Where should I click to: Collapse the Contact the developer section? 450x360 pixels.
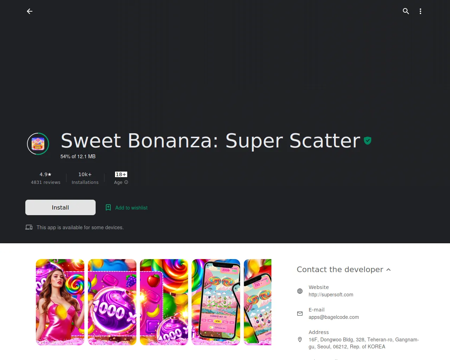[x=388, y=270]
